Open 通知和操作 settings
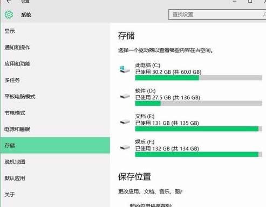266x207 pixels. pos(55,47)
